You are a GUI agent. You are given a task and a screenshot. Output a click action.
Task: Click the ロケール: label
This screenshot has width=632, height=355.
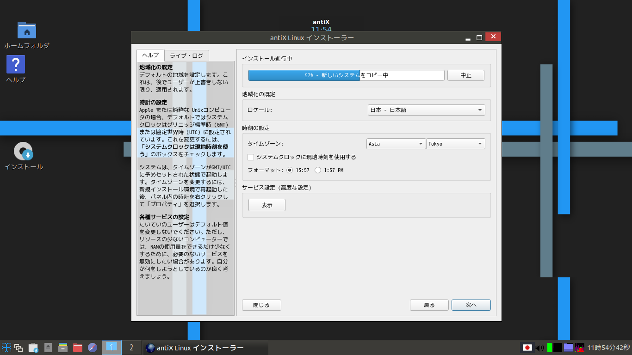coord(260,110)
